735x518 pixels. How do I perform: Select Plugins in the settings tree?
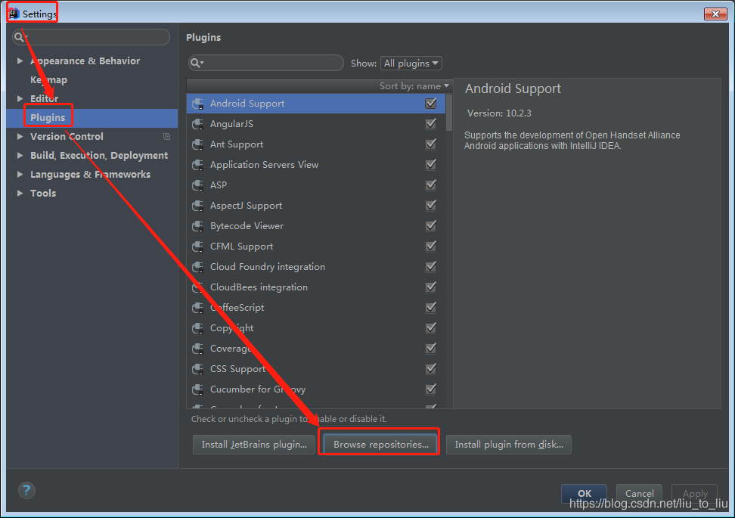[48, 118]
